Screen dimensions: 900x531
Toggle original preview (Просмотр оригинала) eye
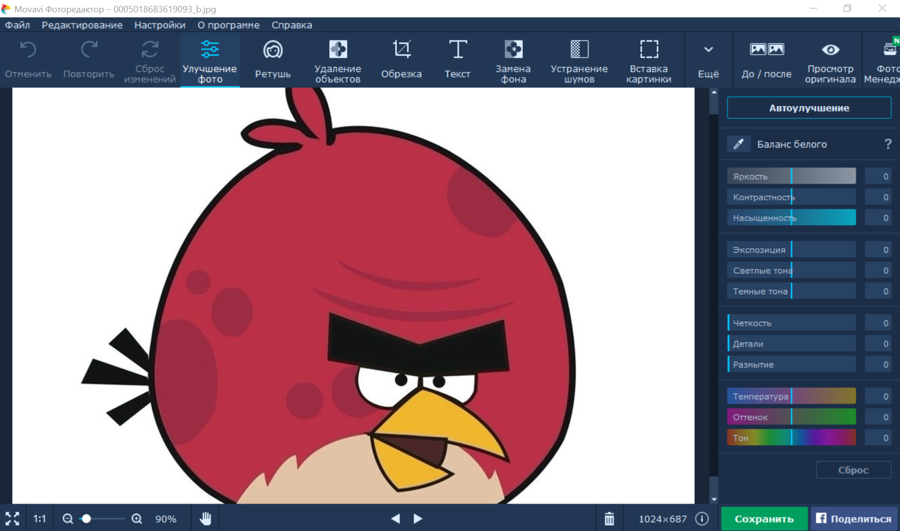[830, 50]
